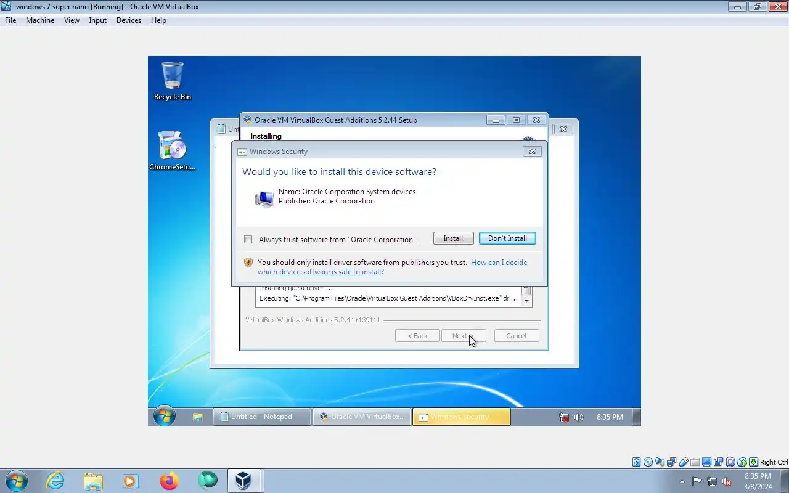Click the optical drive status icon

648,462
